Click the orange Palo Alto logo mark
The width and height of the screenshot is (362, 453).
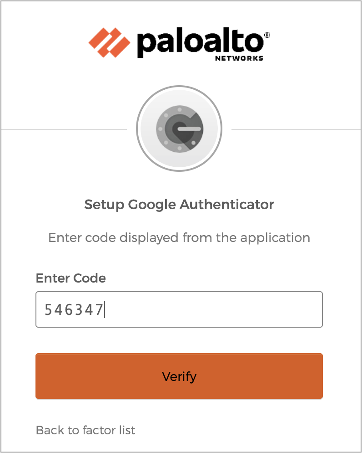110,43
